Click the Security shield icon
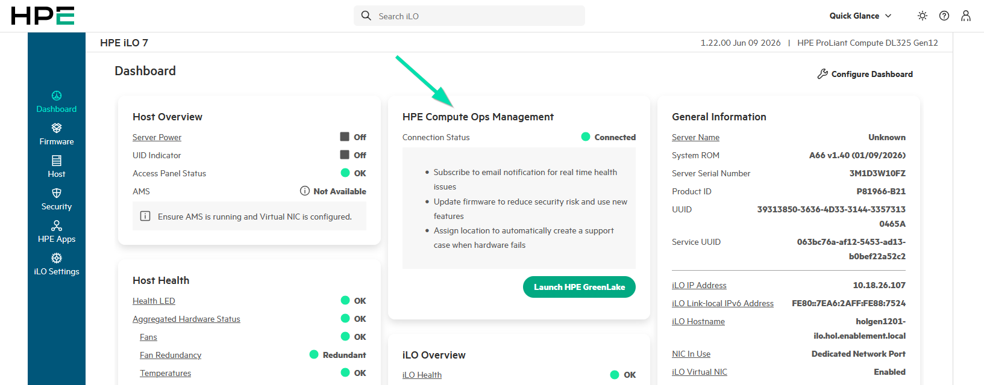 tap(57, 193)
